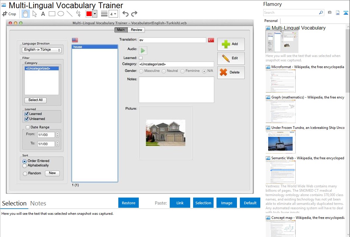
Task: Open the English -> Türkçe language dropdown
Action: click(42, 50)
